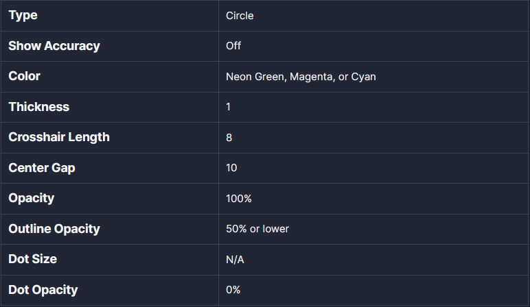Viewport: 530px width, 307px height.
Task: Click the "Color" row label
Action: (24, 76)
